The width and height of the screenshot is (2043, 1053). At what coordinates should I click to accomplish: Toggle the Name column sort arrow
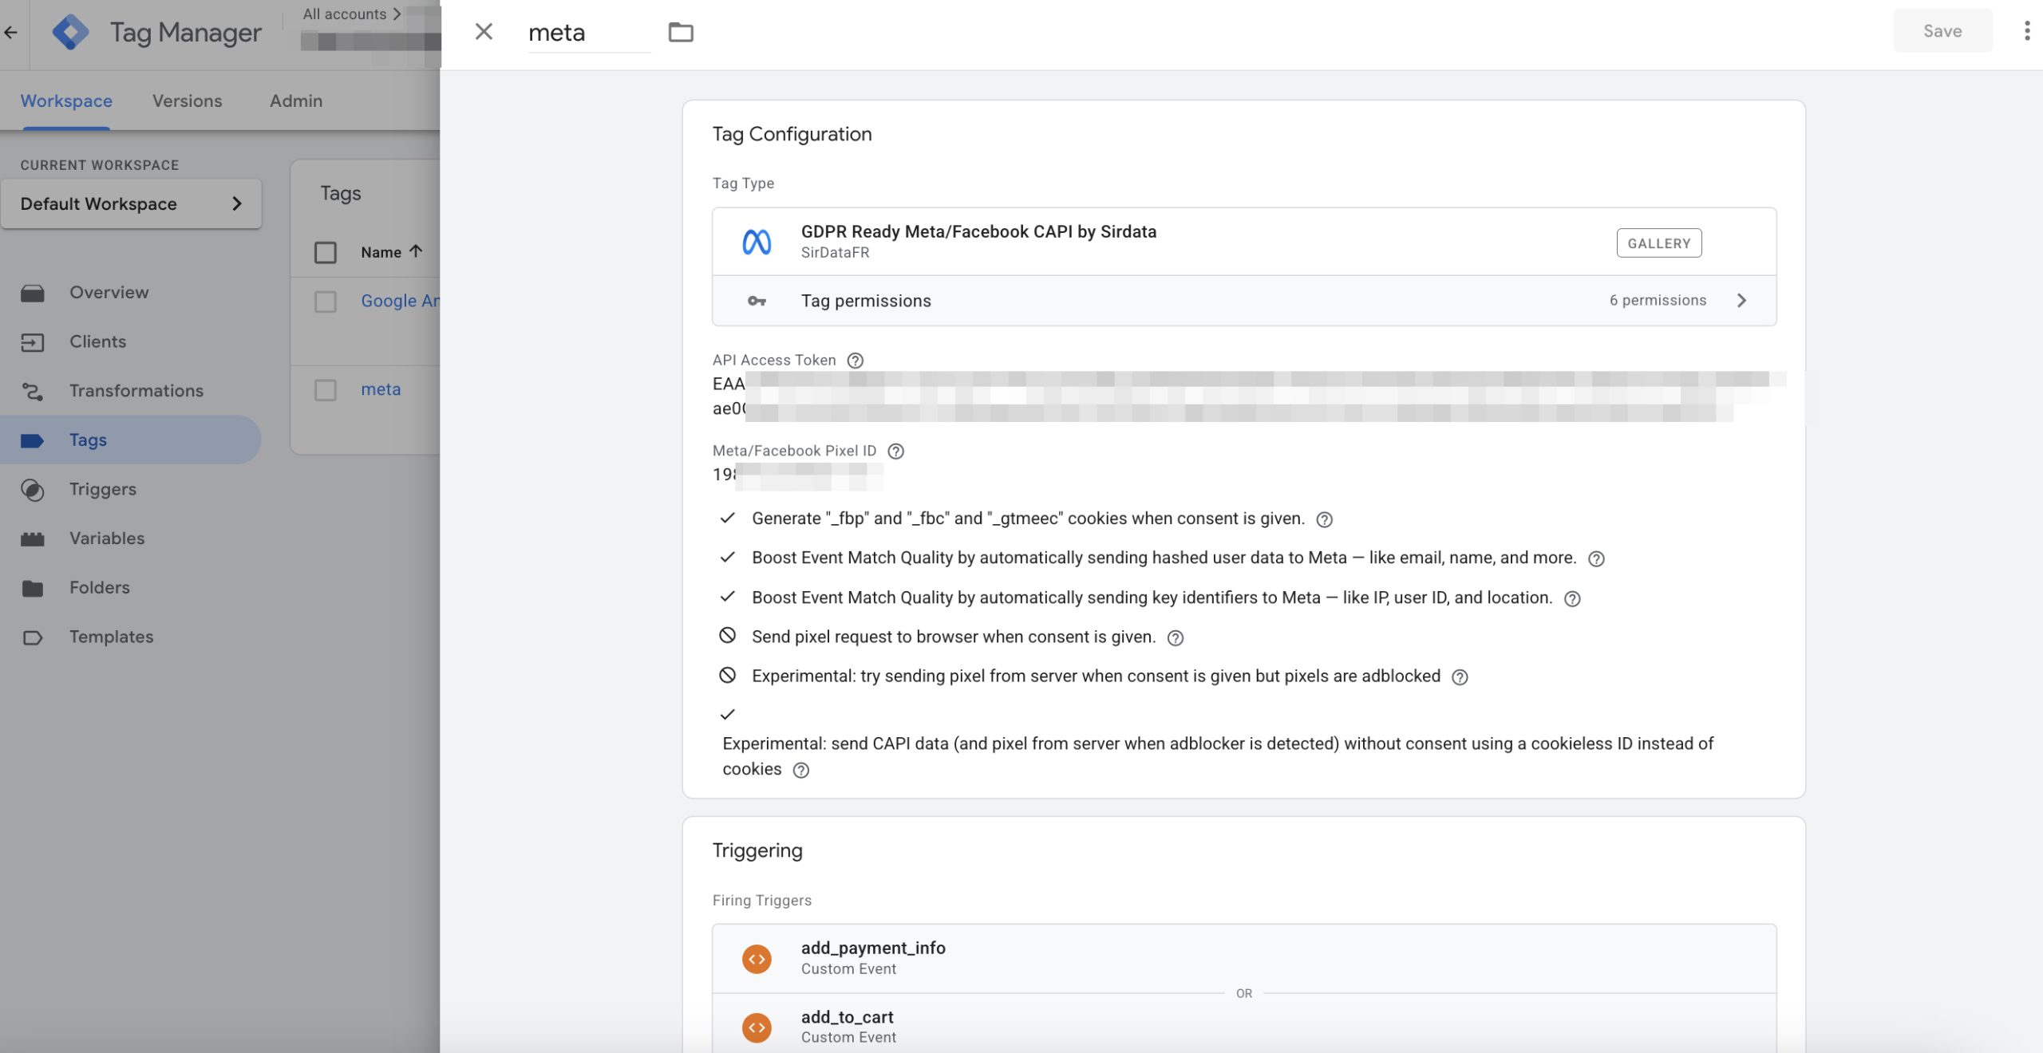click(x=416, y=250)
